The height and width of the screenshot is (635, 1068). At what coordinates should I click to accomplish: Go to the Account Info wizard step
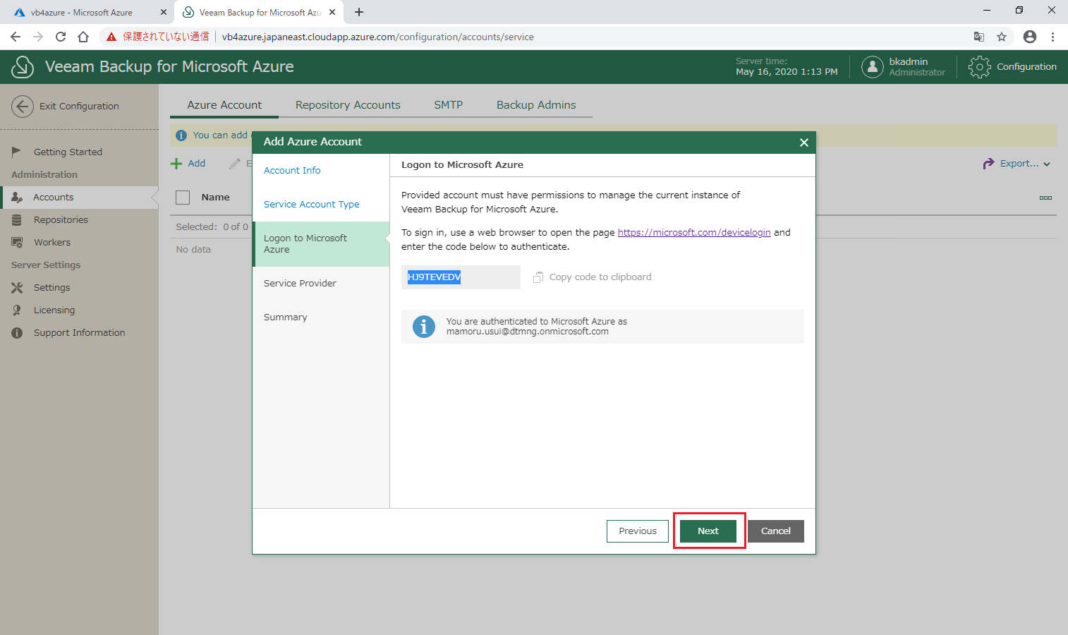tap(292, 170)
